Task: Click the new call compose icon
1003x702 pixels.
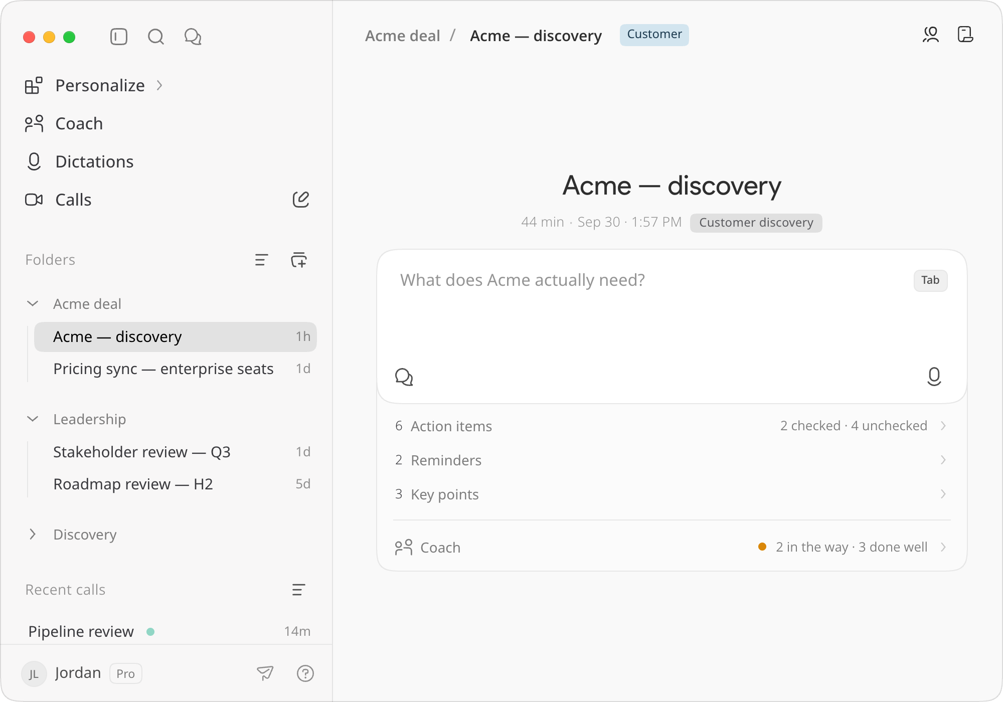Action: point(301,200)
